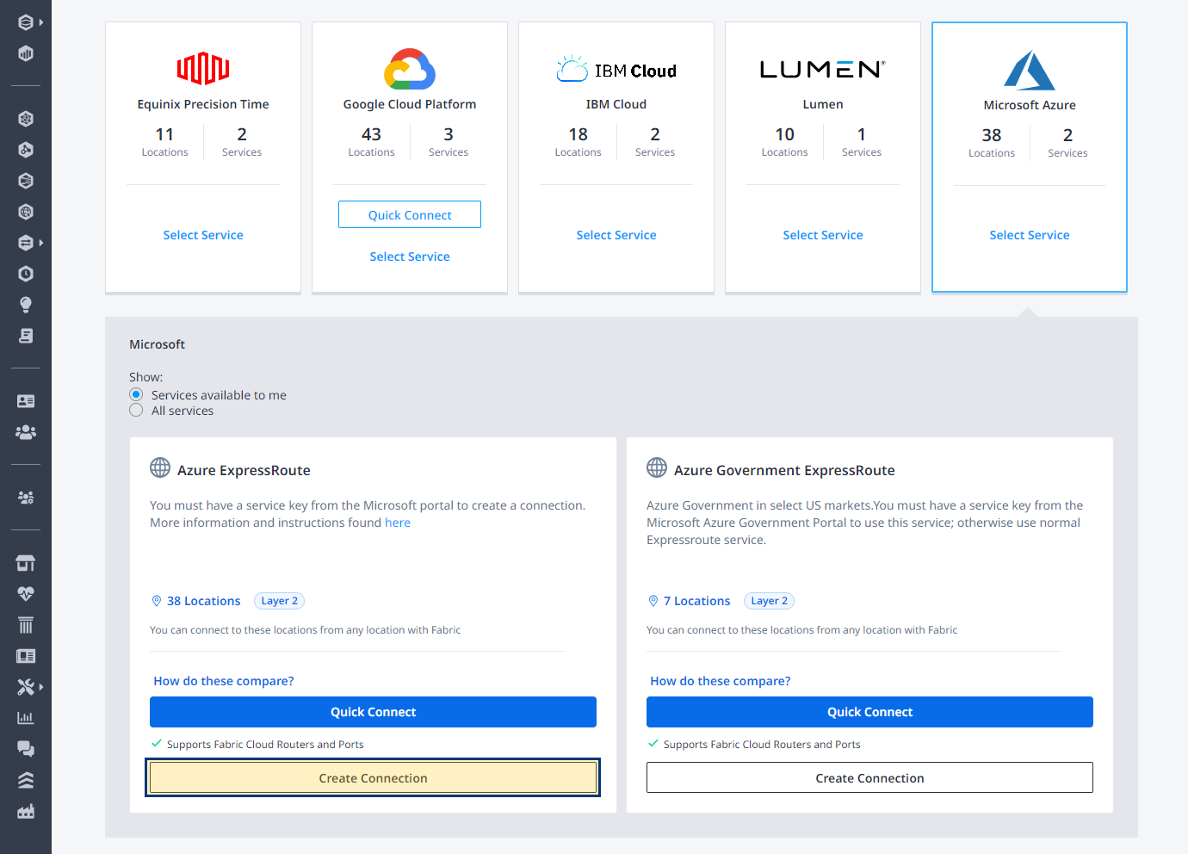The height and width of the screenshot is (854, 1188).
Task: Open the transfer arrows hexagon sidebar icon
Action: click(x=26, y=243)
